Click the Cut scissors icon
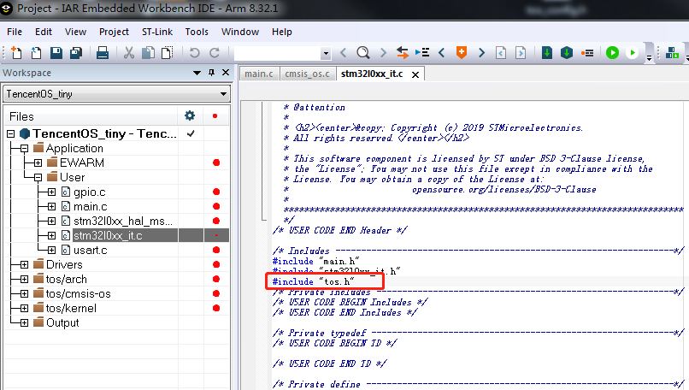Viewport: 689px width, 390px height. click(x=129, y=53)
